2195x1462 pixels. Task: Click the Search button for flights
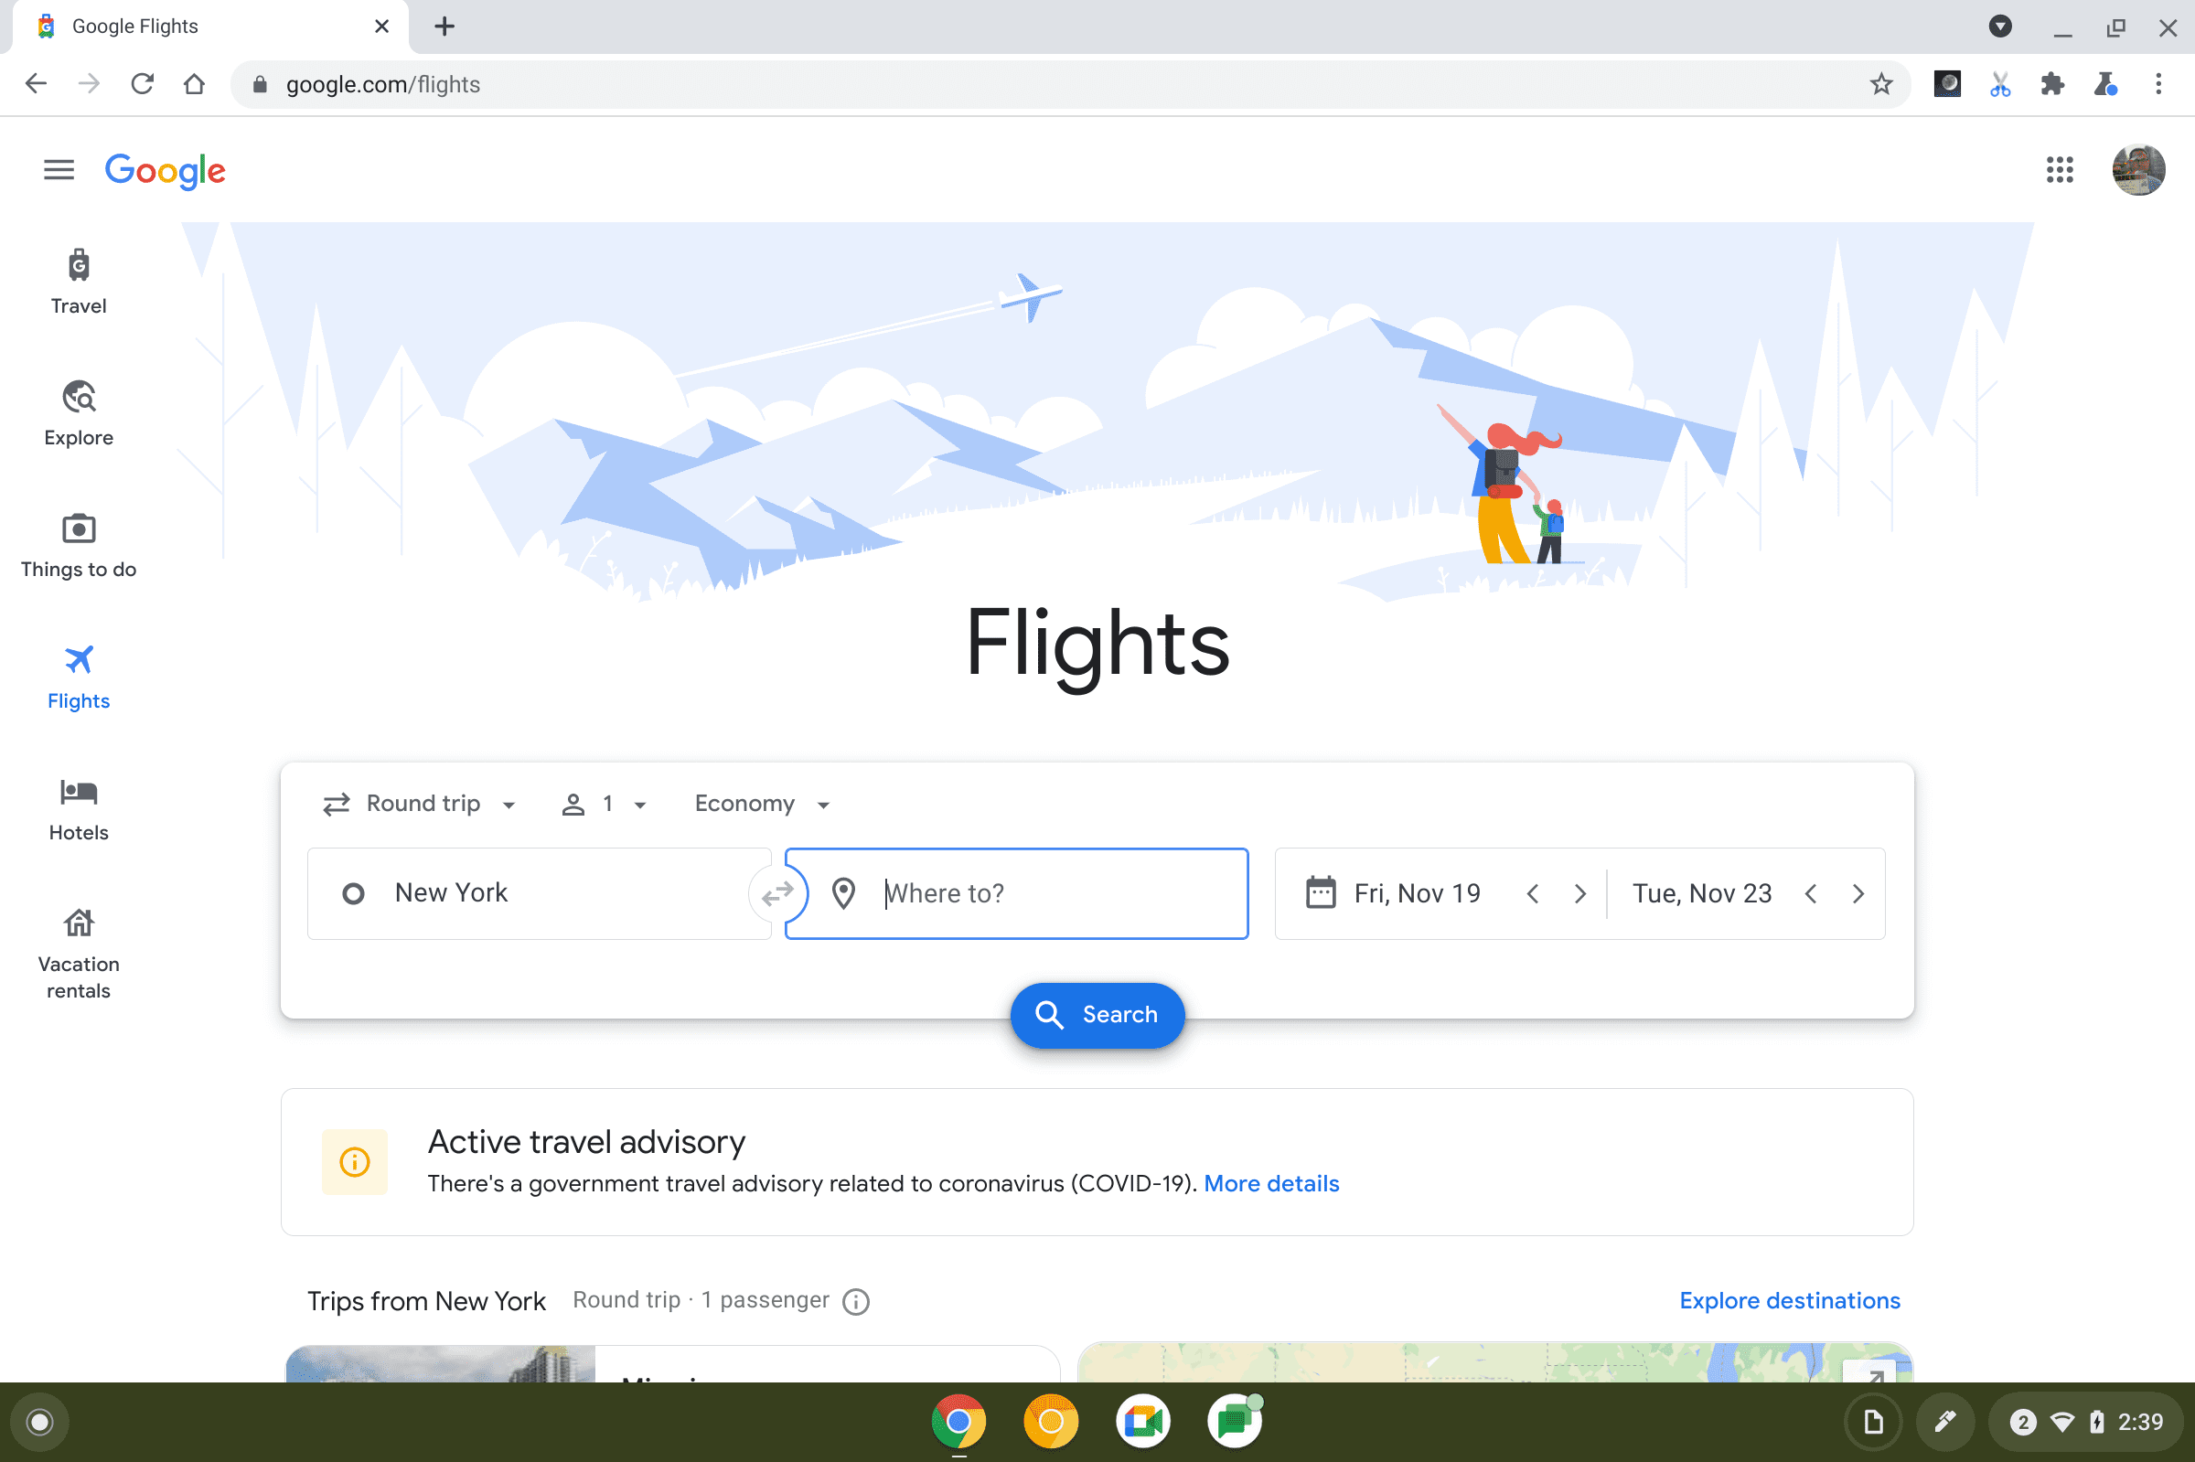click(1095, 1013)
